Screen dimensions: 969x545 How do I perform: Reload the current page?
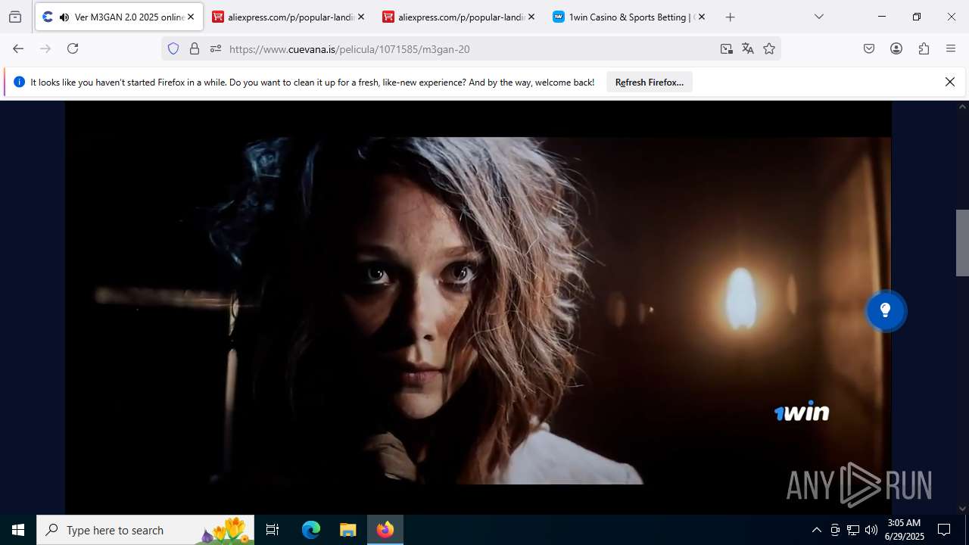[73, 48]
